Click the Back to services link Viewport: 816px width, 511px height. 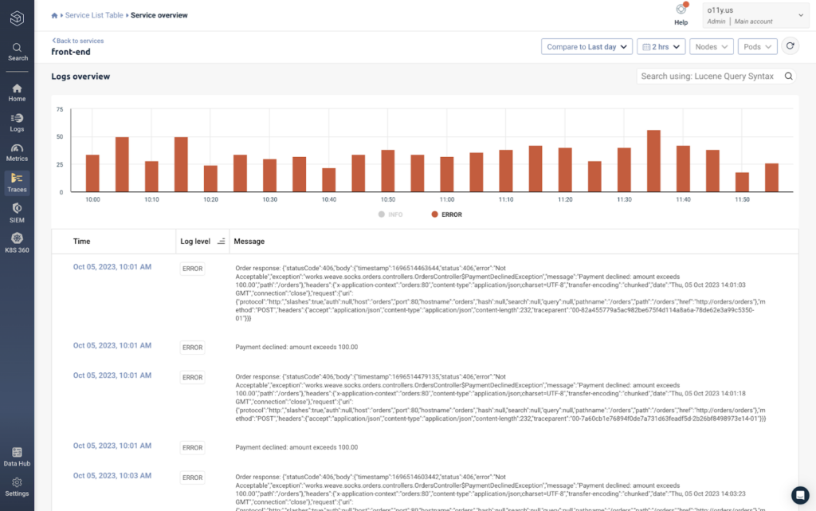point(77,41)
